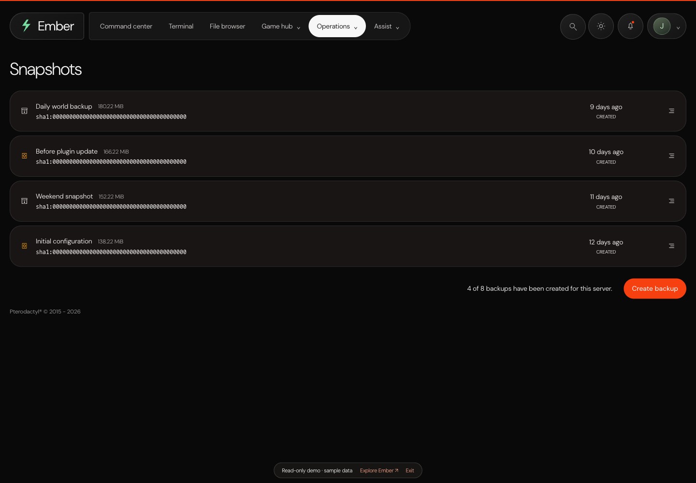Click archive icon beside Daily world backup

24,111
